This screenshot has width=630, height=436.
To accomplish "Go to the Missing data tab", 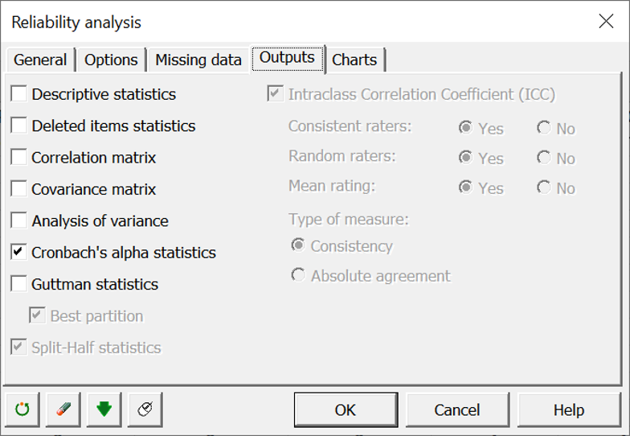I will (x=198, y=60).
